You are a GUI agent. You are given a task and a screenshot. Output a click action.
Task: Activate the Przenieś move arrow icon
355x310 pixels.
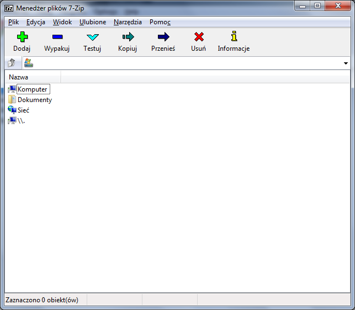[163, 36]
